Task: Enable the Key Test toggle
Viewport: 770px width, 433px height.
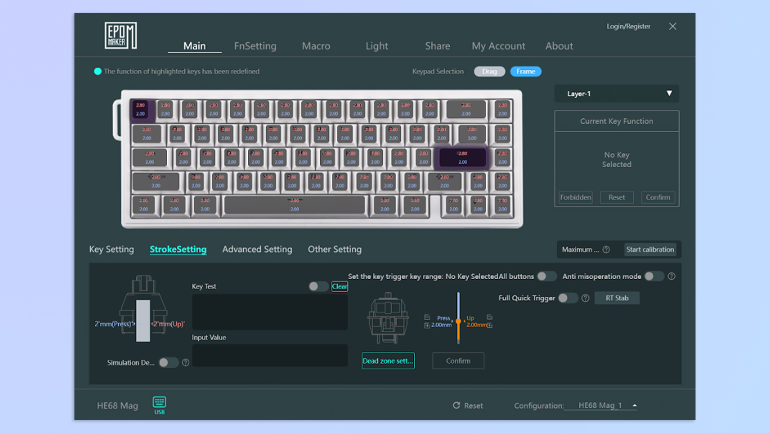Action: [318, 286]
